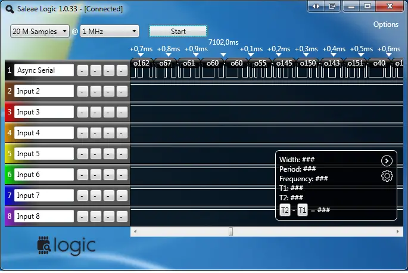
Task: Click the o61 decoded byte label
Action: click(189, 63)
